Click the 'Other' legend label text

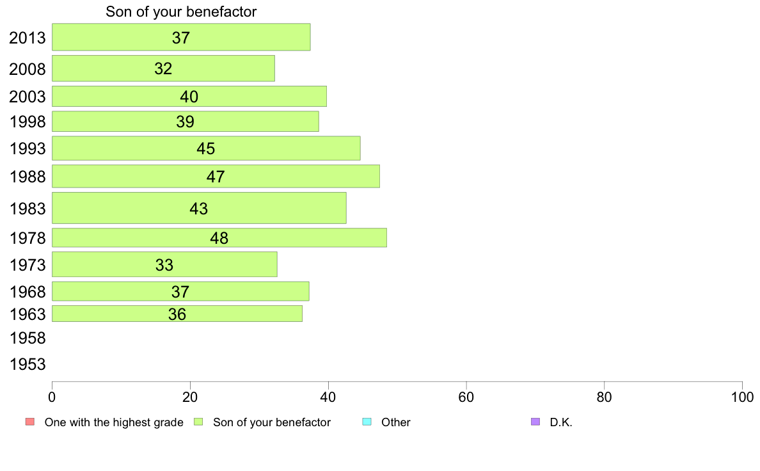(x=395, y=422)
